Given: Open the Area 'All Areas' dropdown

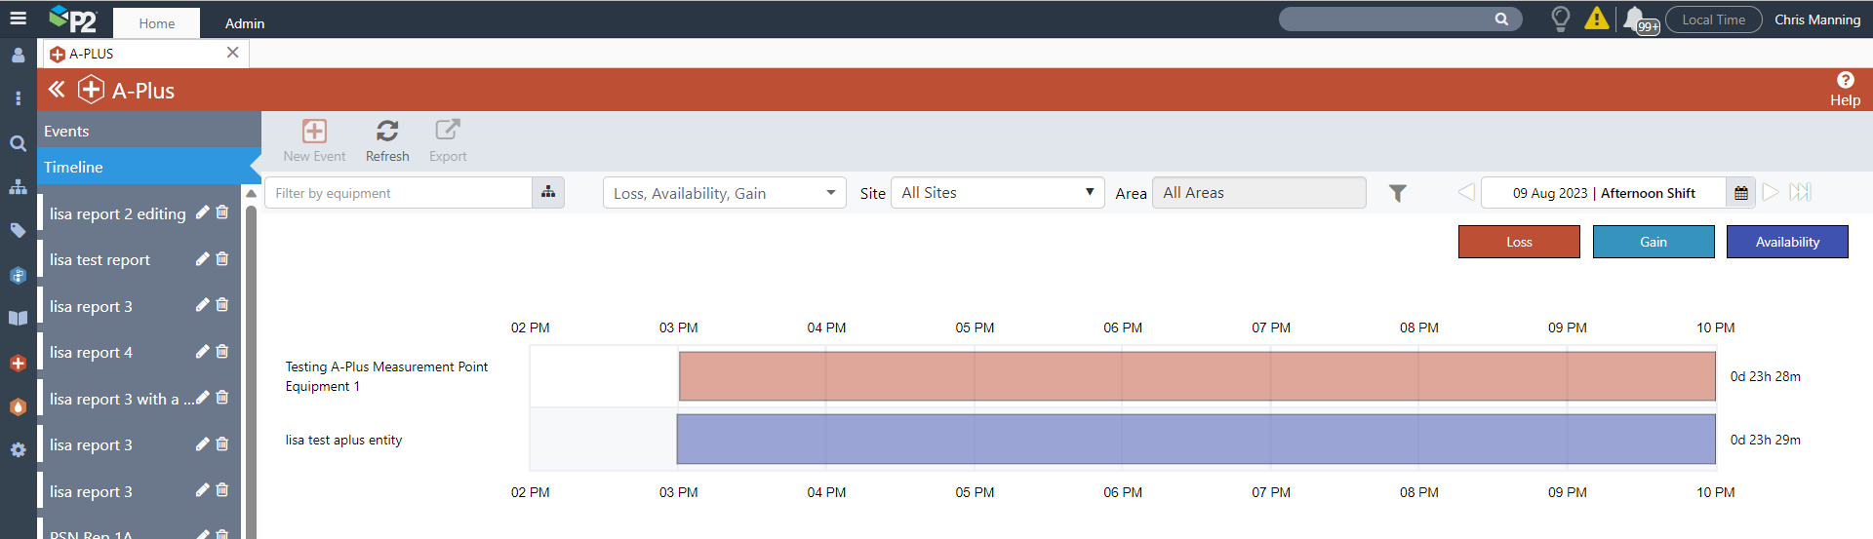Looking at the screenshot, I should 1258,193.
